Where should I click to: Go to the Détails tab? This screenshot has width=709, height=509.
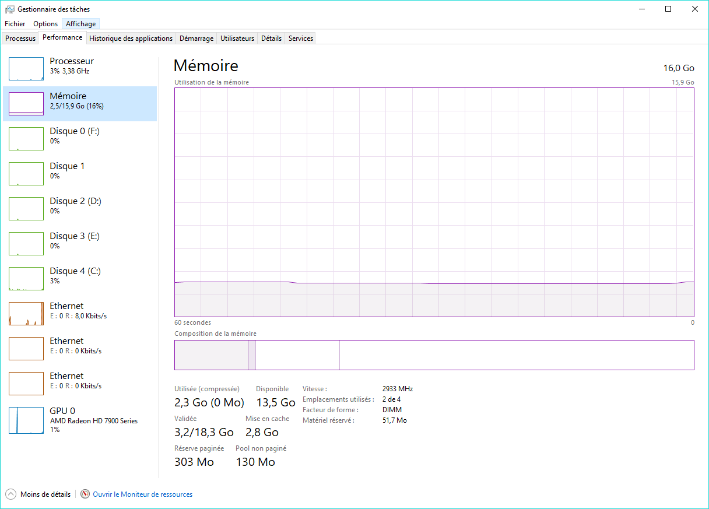pos(271,38)
